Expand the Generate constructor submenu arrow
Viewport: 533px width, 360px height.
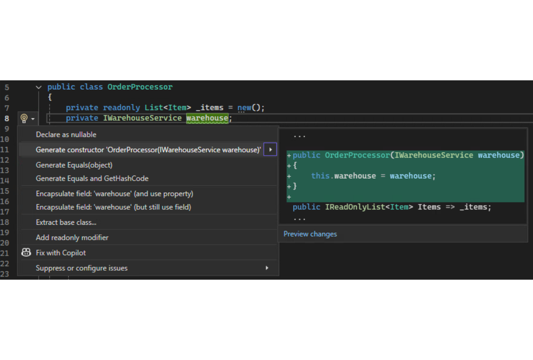pos(270,150)
